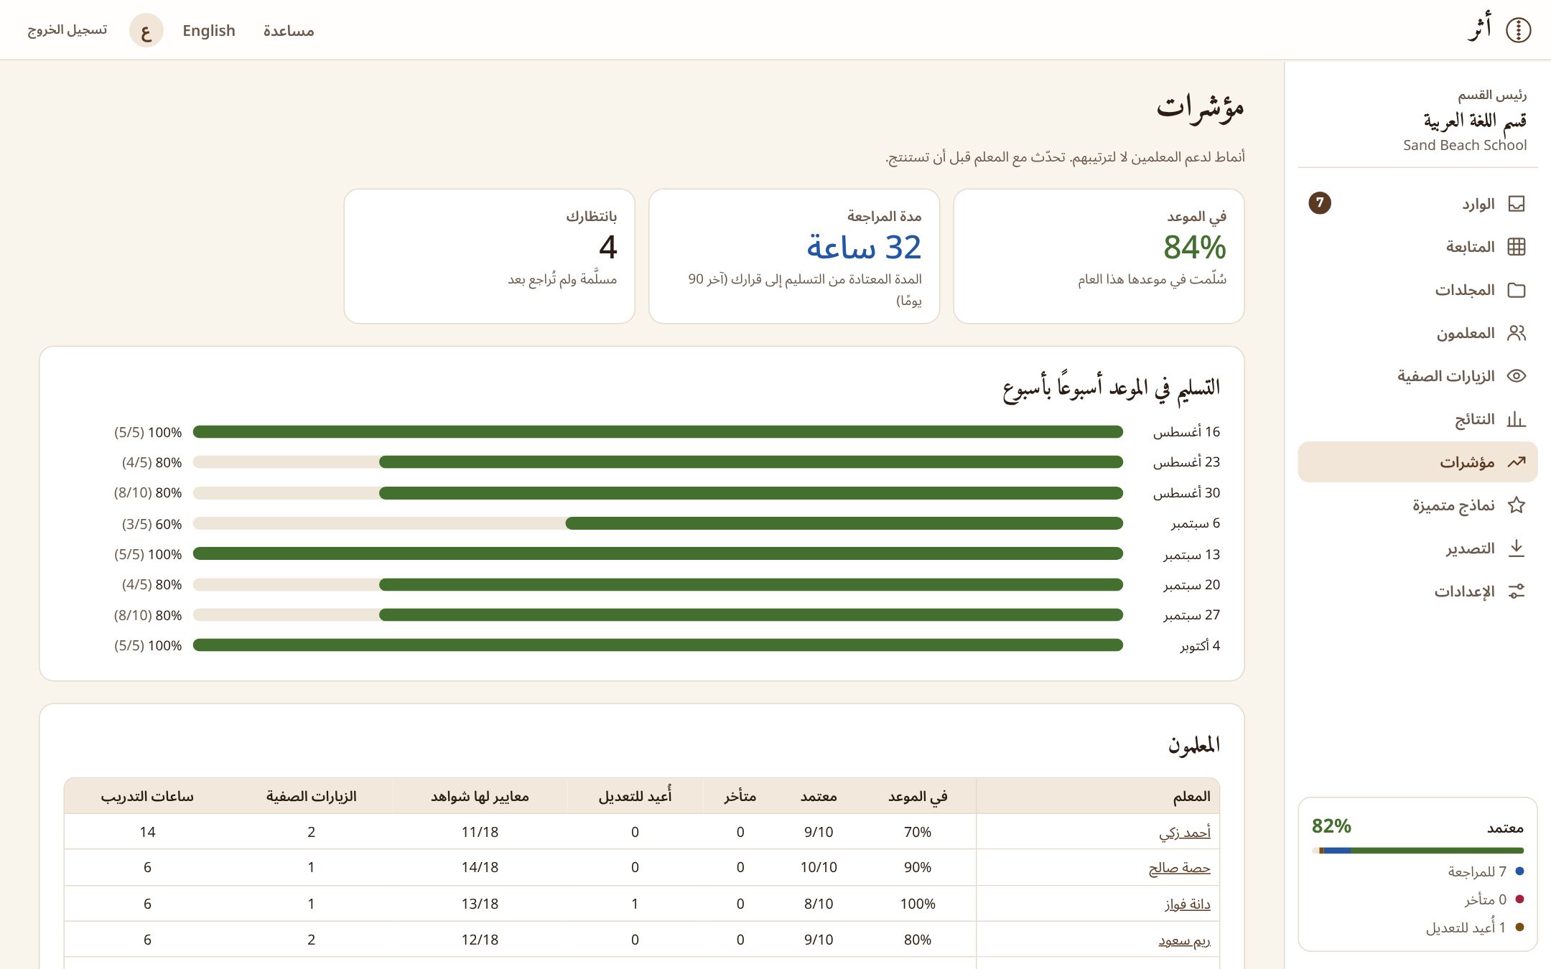The height and width of the screenshot is (969, 1551).
Task: Click the sliders icon beside الإعدادات
Action: pyautogui.click(x=1517, y=591)
